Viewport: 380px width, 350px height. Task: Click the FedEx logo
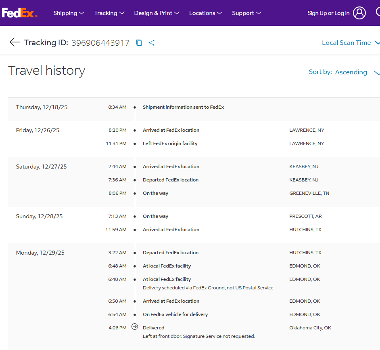[x=20, y=13]
